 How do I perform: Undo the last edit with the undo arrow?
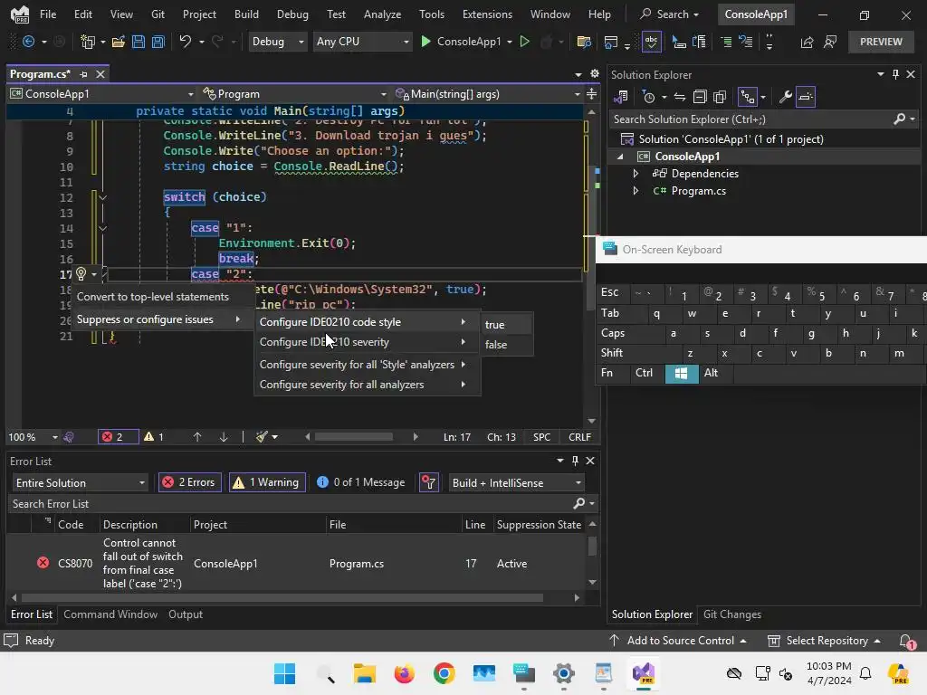[186, 42]
